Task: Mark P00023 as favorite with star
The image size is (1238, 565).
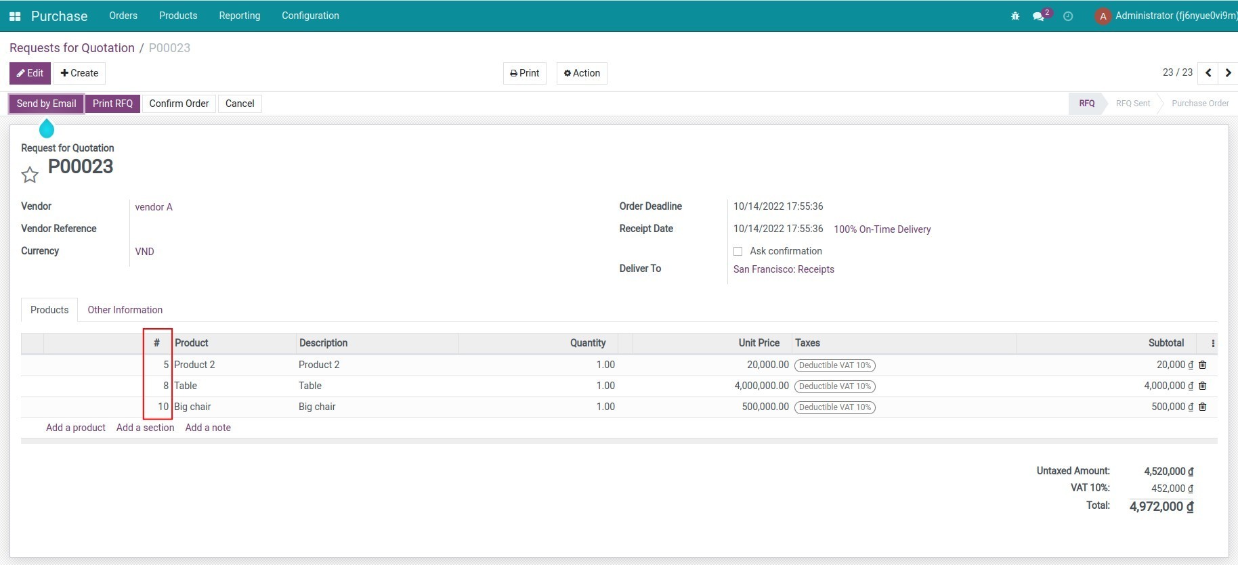Action: tap(30, 175)
